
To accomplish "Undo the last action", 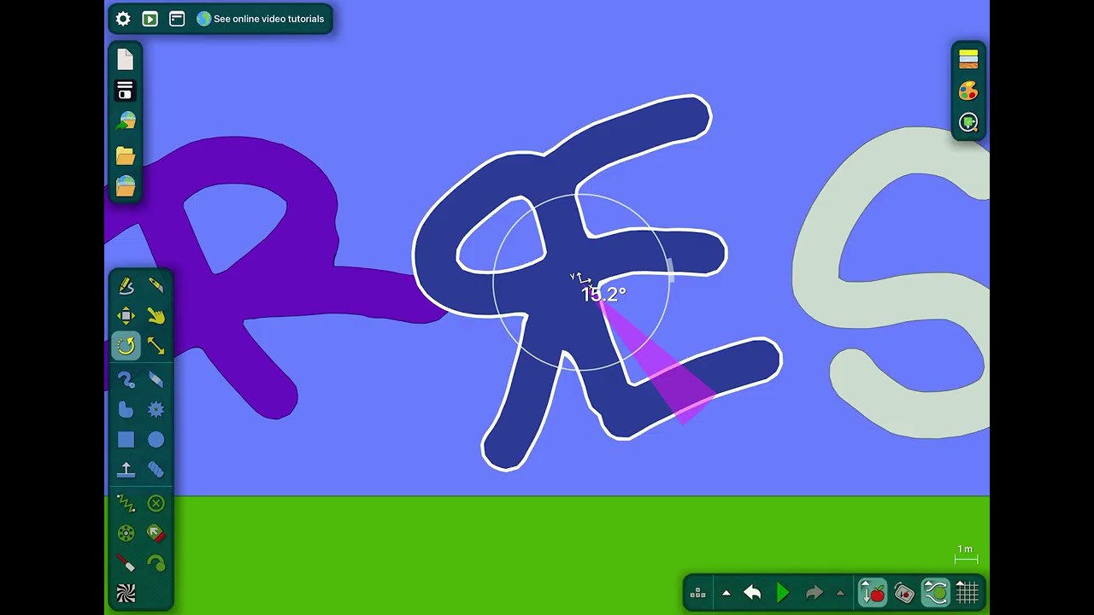I will (x=753, y=593).
